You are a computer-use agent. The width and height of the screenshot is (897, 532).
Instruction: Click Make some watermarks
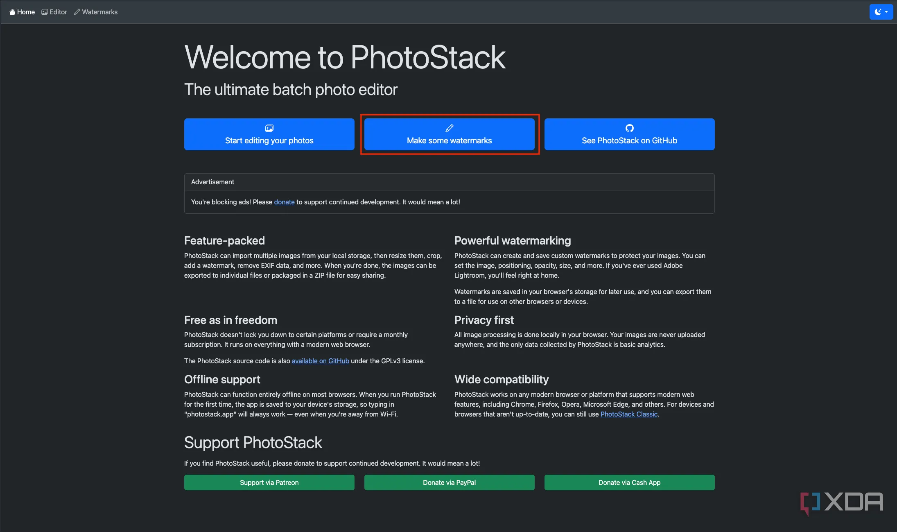point(450,134)
